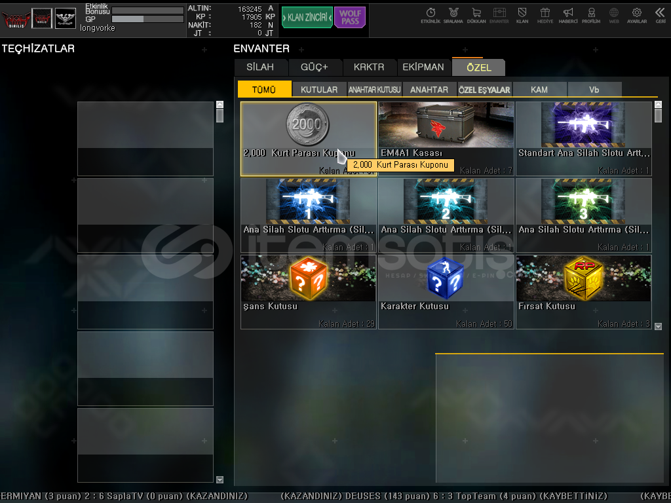The height and width of the screenshot is (503, 671).
Task: Select the 2,000 Kurt Parası Kuponu item
Action: point(309,139)
